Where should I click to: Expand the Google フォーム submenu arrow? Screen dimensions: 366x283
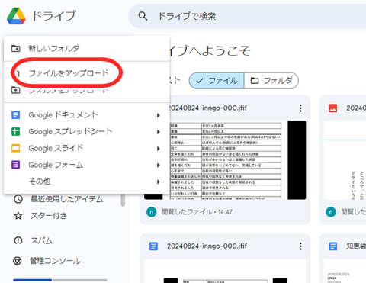click(159, 166)
